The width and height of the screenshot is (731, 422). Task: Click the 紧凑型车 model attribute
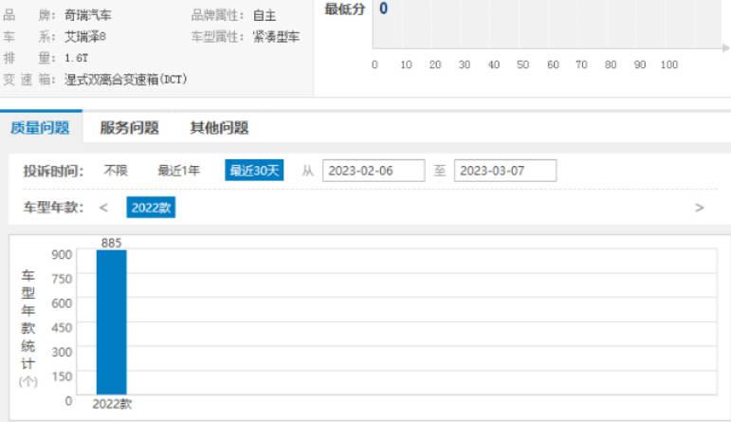[277, 37]
